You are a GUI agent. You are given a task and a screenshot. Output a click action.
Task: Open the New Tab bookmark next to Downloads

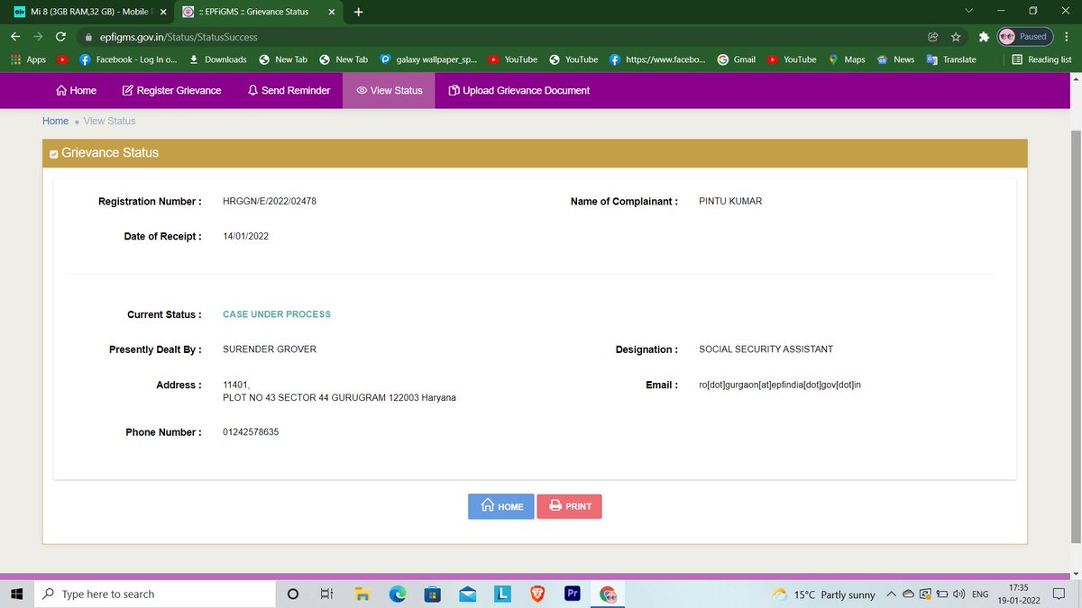point(283,59)
